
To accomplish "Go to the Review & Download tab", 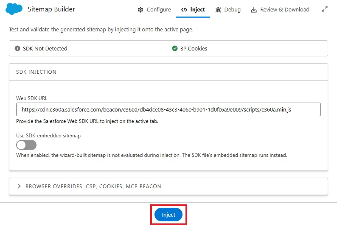I will point(280,10).
